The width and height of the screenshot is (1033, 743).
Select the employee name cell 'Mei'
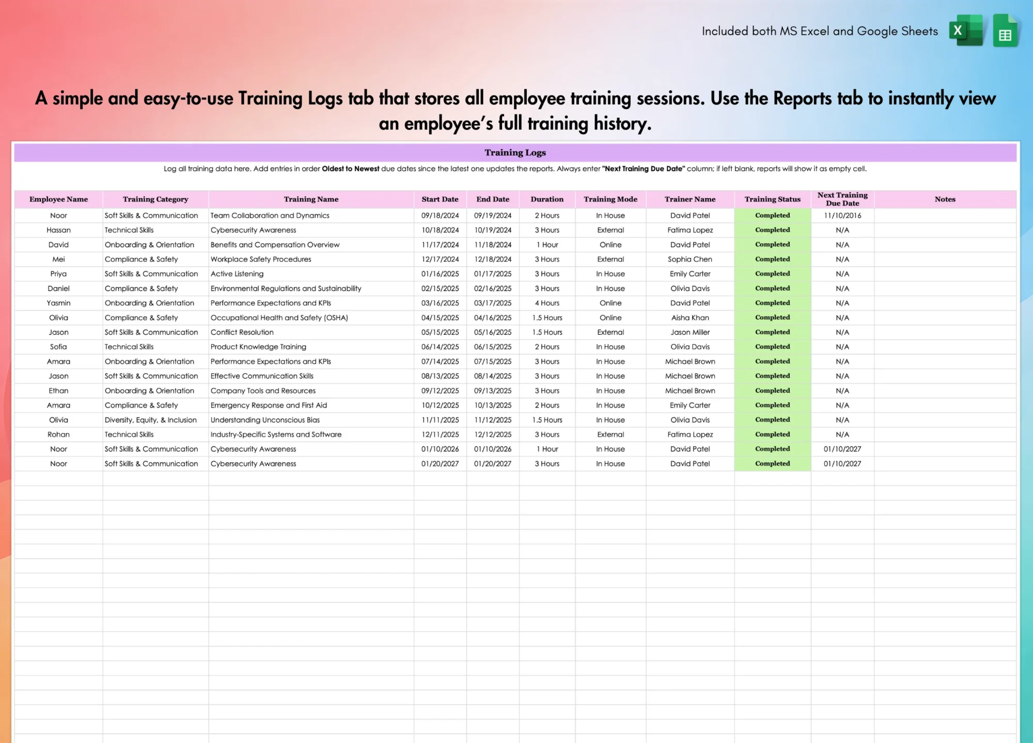(58, 259)
